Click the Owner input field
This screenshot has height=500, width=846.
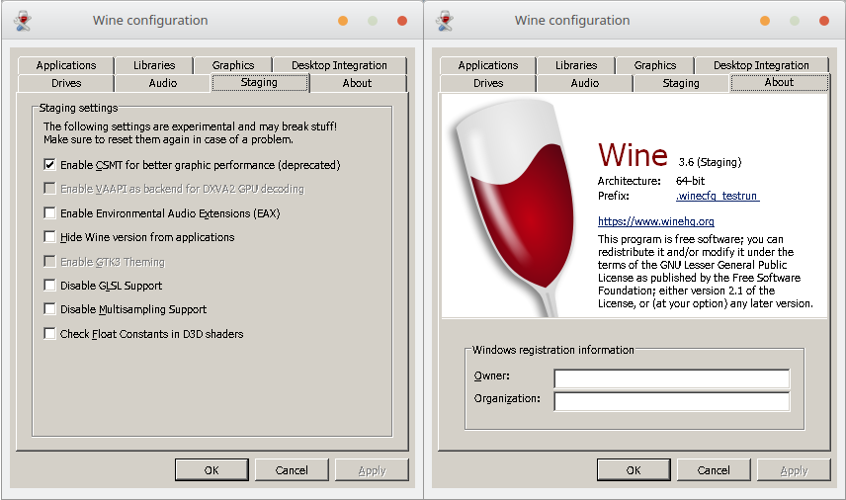pyautogui.click(x=672, y=378)
